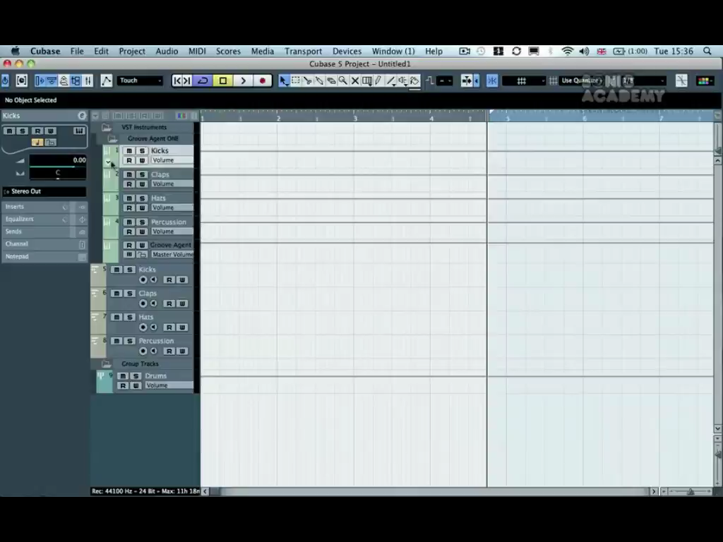Select the Play speaker tool
The image size is (723, 542).
(x=402, y=80)
